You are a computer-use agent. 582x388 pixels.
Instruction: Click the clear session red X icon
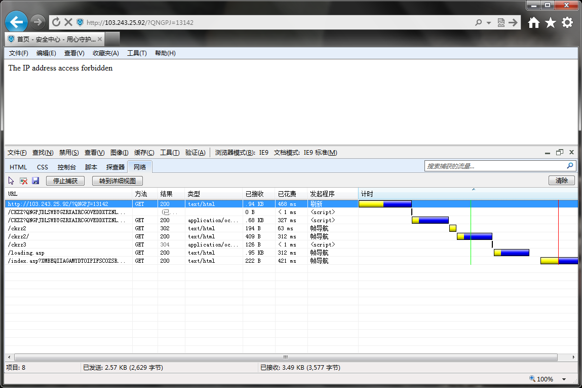pos(23,181)
